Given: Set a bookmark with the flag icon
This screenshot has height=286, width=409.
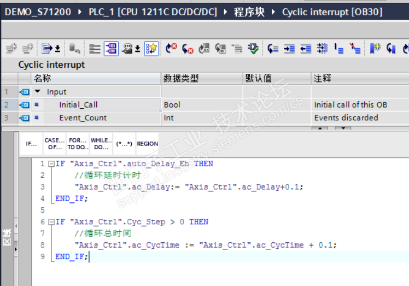Looking at the screenshot, I should [375, 49].
